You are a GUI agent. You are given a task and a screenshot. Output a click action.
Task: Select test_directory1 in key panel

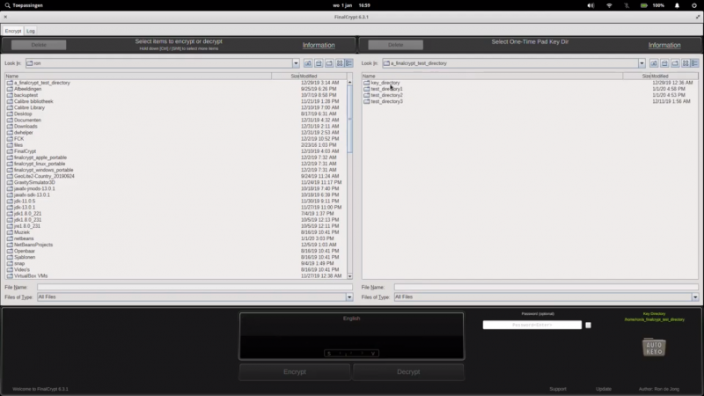point(386,89)
